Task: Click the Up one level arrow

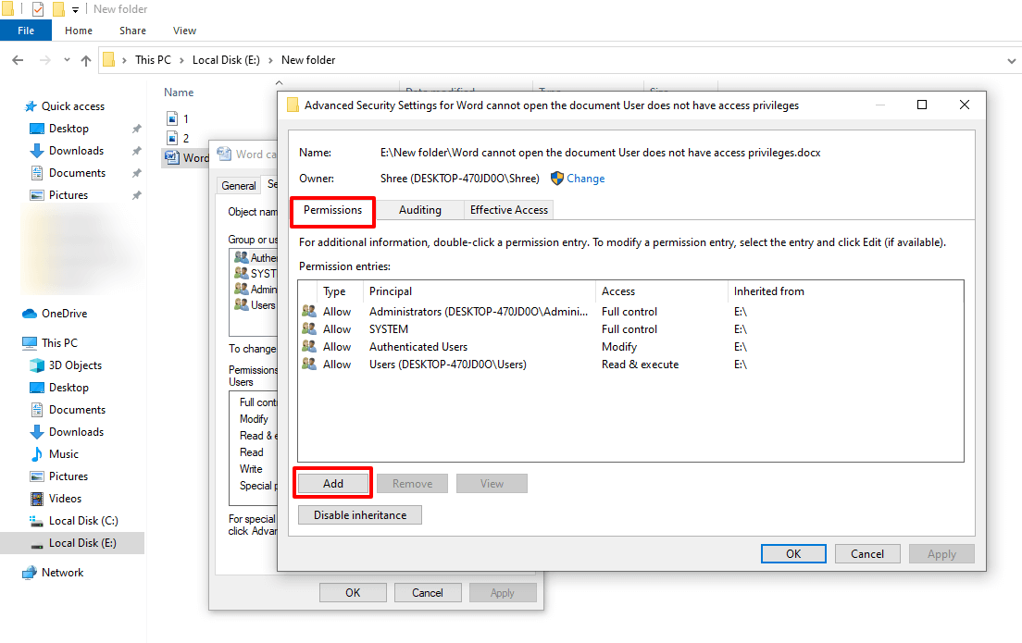Action: [x=86, y=60]
